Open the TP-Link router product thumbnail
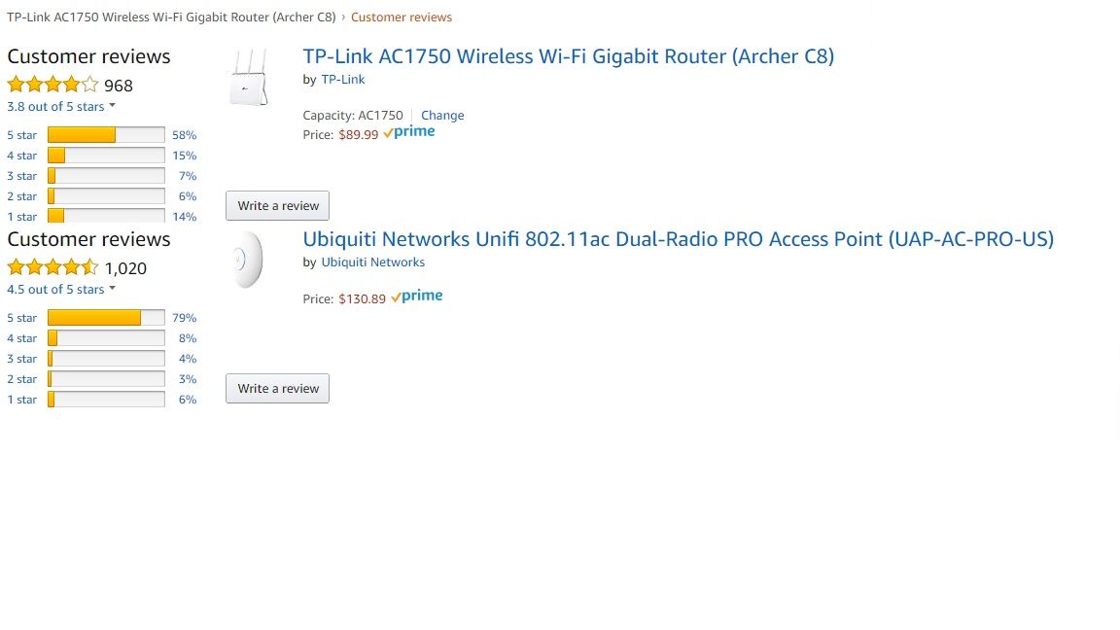 tap(248, 78)
